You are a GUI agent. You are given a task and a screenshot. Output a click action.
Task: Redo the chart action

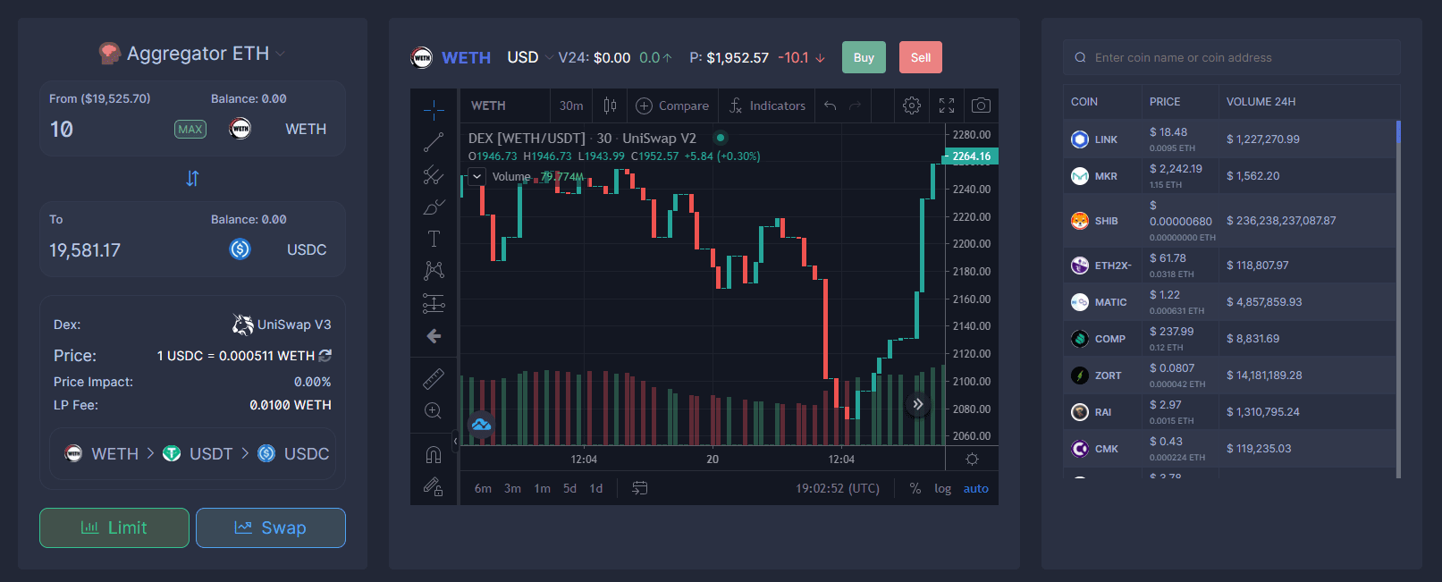[x=855, y=105]
